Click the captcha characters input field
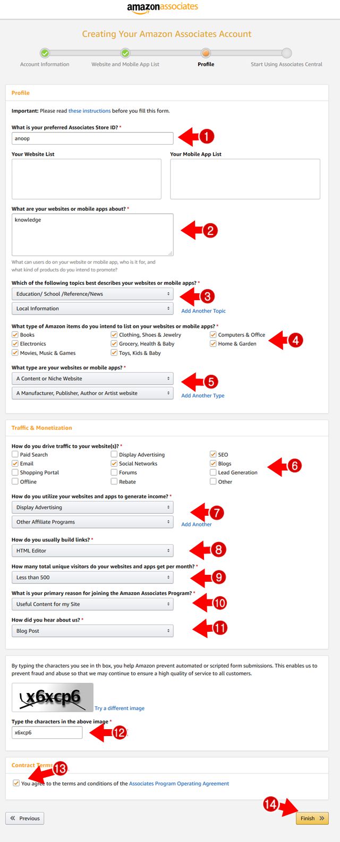The width and height of the screenshot is (340, 842). 47,732
